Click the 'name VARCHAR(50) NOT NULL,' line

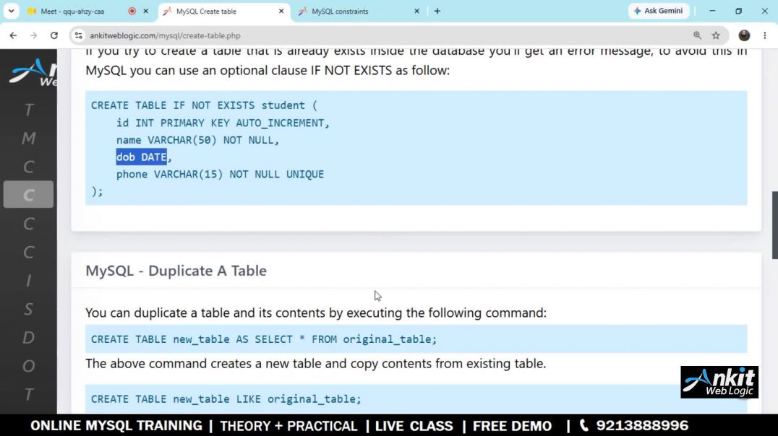pyautogui.click(x=197, y=140)
